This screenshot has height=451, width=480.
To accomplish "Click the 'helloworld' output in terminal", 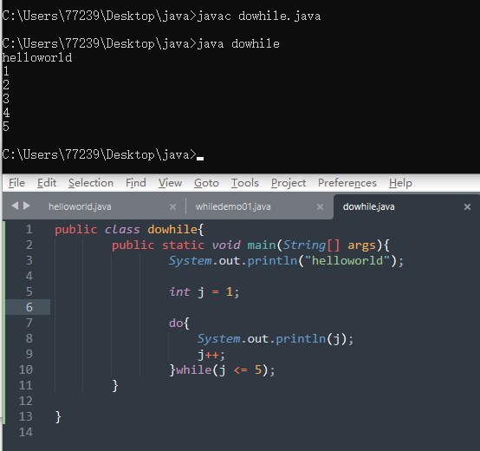I will [x=37, y=57].
